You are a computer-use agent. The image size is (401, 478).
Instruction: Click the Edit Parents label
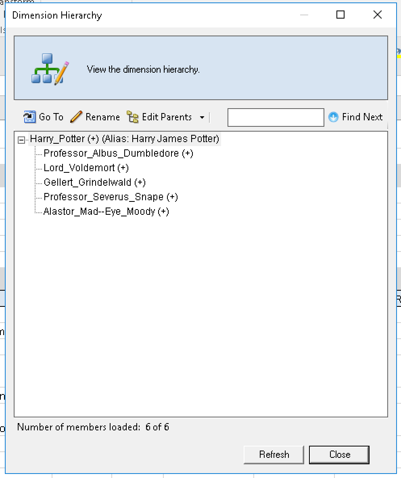click(167, 117)
